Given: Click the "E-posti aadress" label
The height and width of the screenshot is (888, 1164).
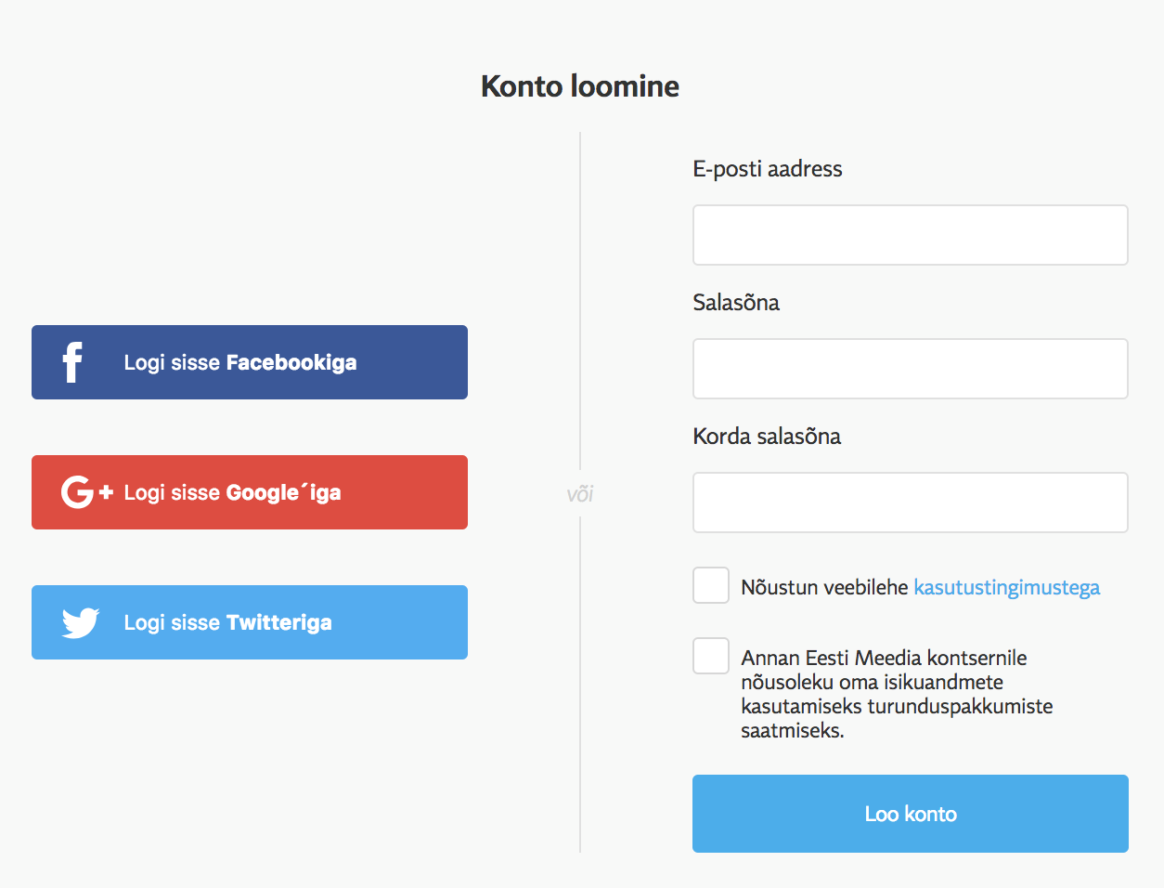Looking at the screenshot, I should click(768, 169).
